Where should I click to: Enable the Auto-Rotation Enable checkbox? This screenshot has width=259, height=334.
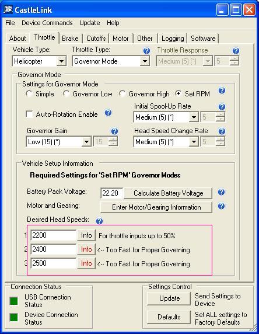[29, 114]
